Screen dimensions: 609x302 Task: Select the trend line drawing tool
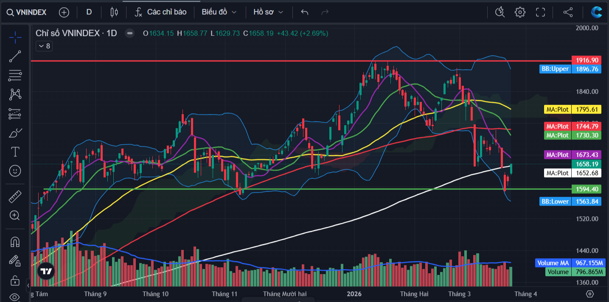click(15, 56)
